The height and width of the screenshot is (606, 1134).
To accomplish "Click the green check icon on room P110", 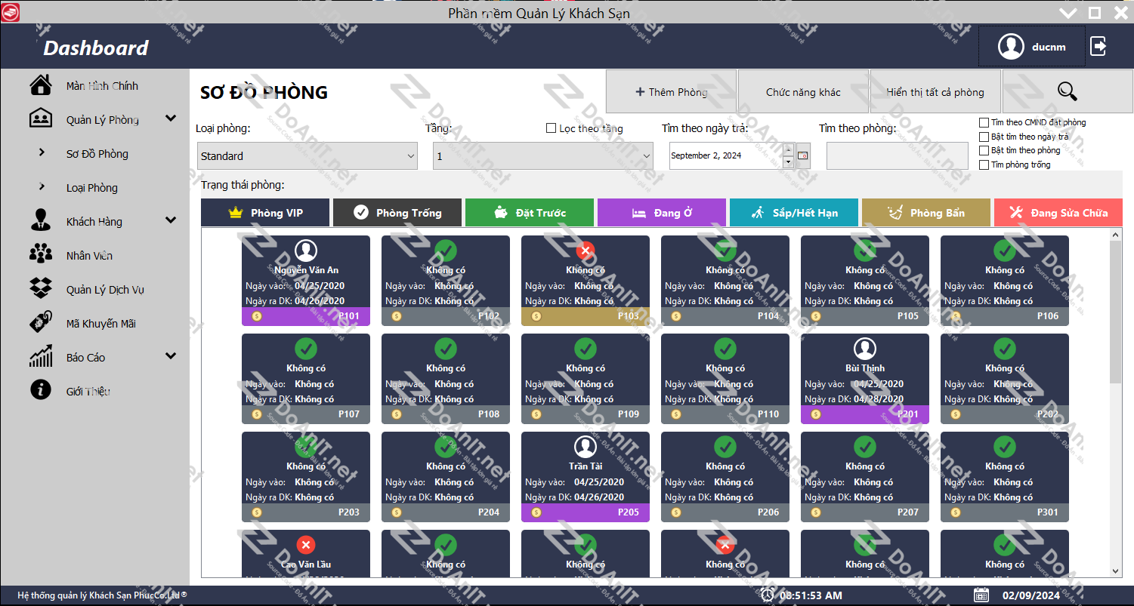I will [x=725, y=349].
